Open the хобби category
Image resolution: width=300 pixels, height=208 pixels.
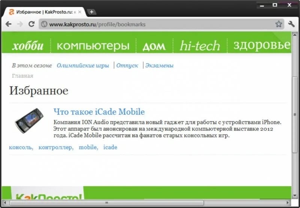click(x=27, y=46)
